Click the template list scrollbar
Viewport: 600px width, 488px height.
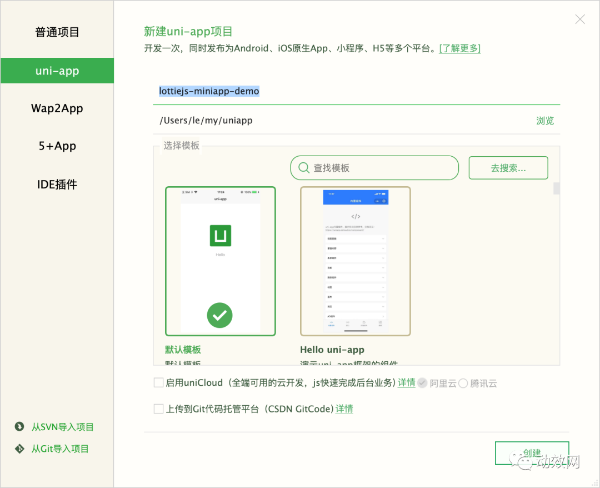point(556,188)
